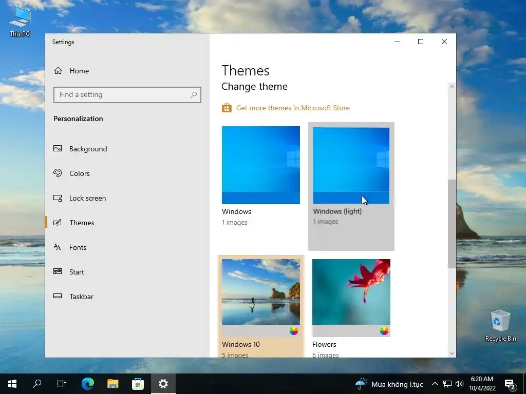Open the Home settings page

(71, 71)
